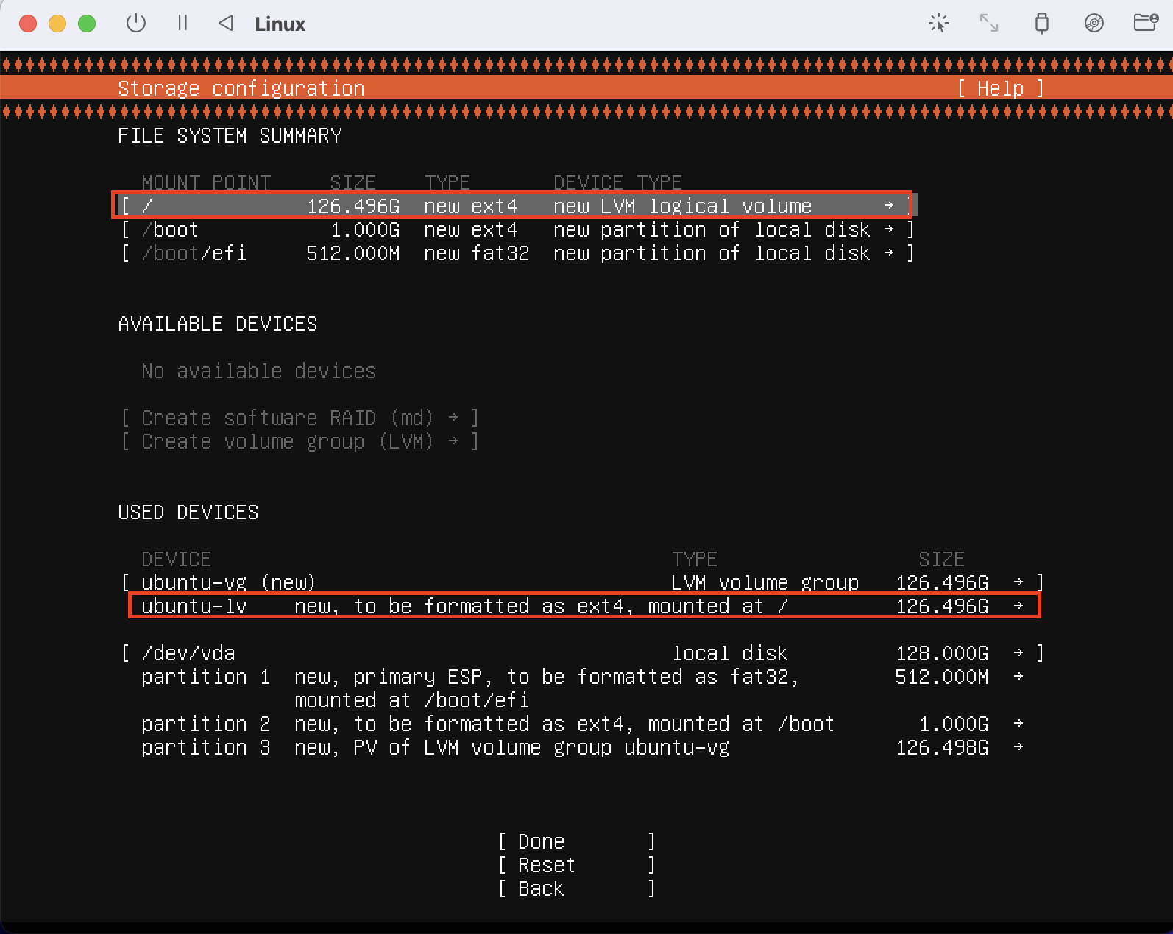1173x934 pixels.
Task: Open the Help menu
Action: tap(1000, 88)
